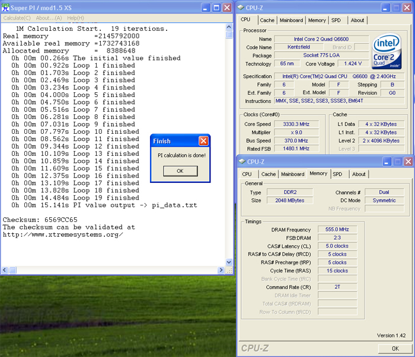Screen dimensions: 415x357
Task: Click OK button in lower CPU-Z window
Action: (395, 349)
